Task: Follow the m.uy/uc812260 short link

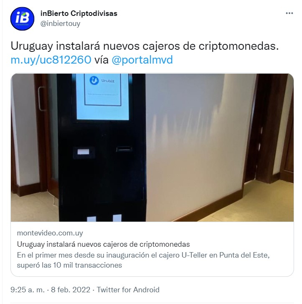Action: click(51, 59)
